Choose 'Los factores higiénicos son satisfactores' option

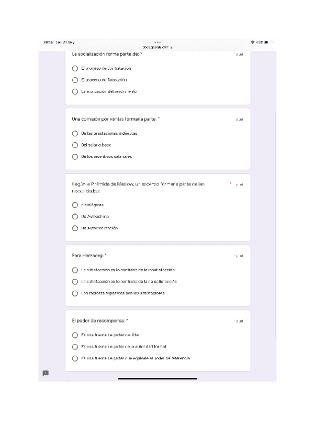(75, 293)
